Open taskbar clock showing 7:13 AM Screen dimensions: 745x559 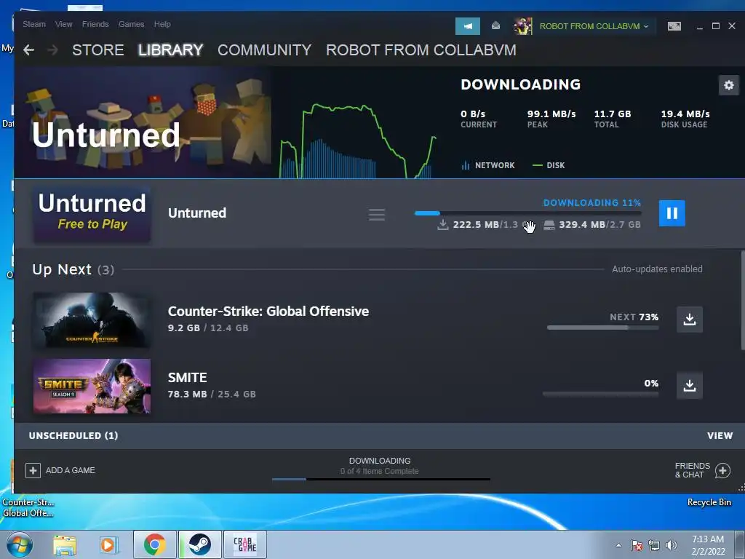[708, 544]
